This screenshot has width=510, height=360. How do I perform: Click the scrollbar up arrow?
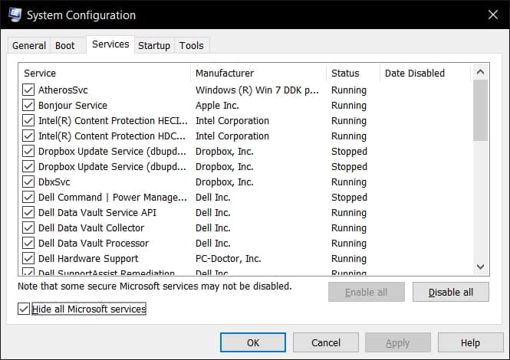480,72
